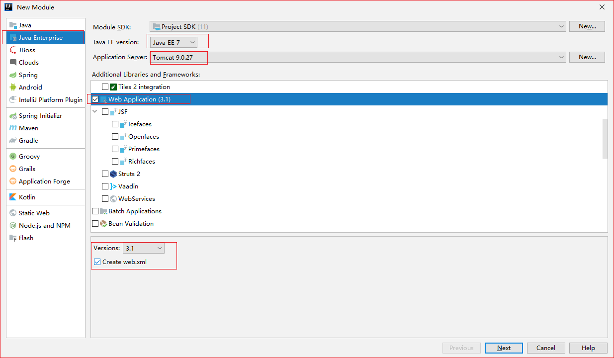Check the Openfaces checkbox
614x358 pixels.
point(115,137)
